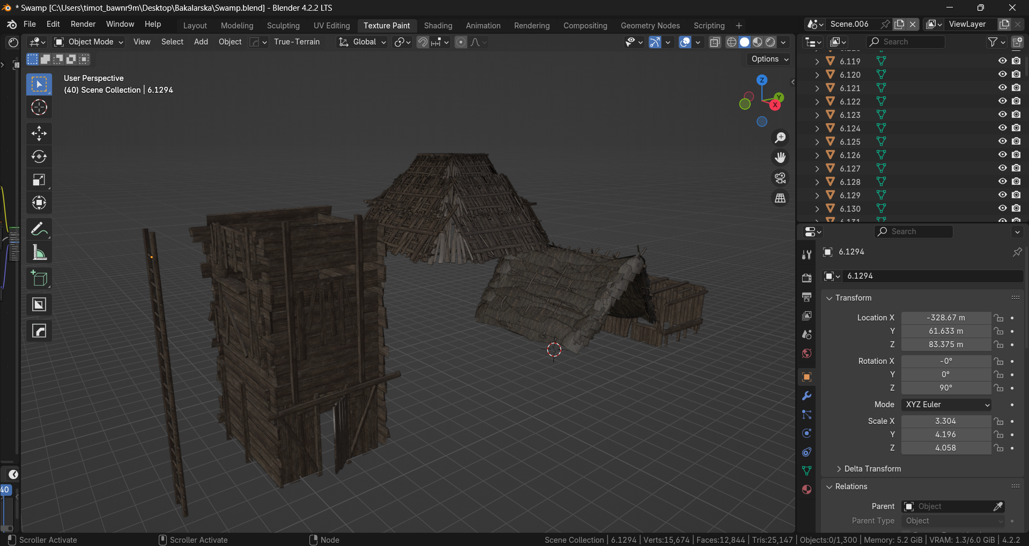Open the Render menu

pyautogui.click(x=83, y=24)
